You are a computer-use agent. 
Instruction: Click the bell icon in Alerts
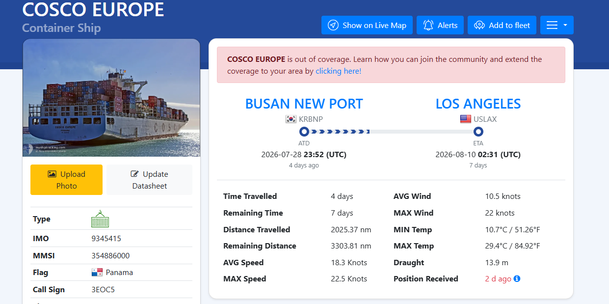428,25
